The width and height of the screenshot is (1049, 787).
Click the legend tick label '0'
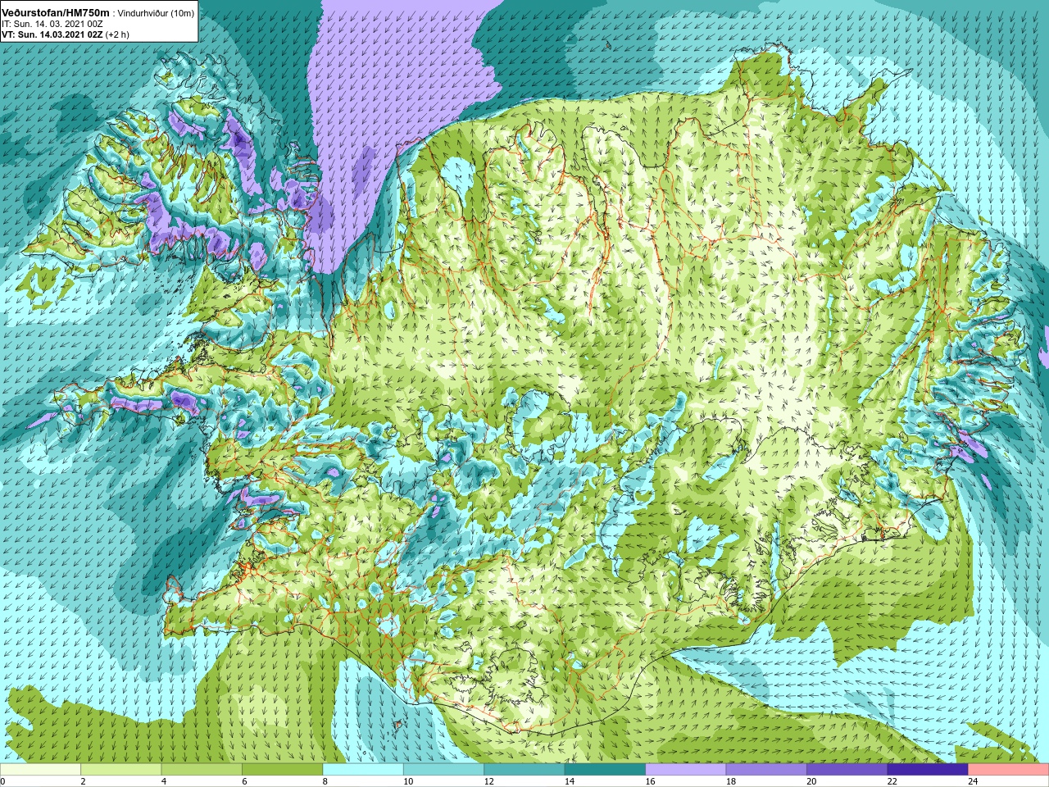[2, 781]
